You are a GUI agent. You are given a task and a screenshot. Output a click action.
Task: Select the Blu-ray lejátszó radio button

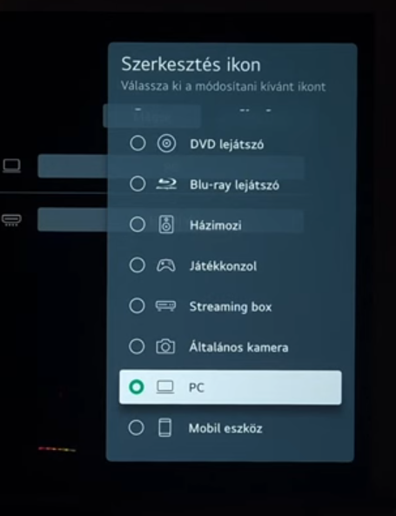tap(138, 184)
